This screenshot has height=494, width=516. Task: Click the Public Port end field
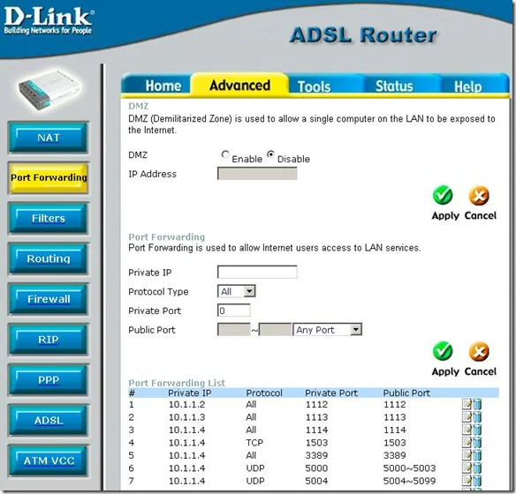coord(275,329)
